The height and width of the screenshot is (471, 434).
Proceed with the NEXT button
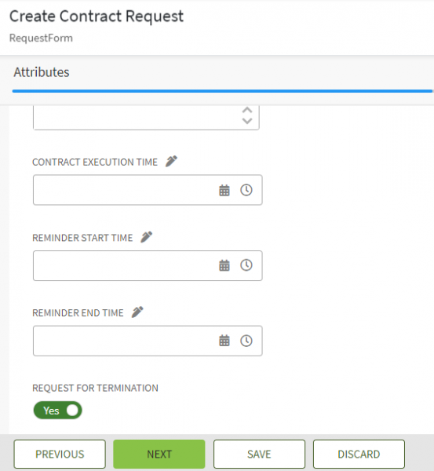159,455
